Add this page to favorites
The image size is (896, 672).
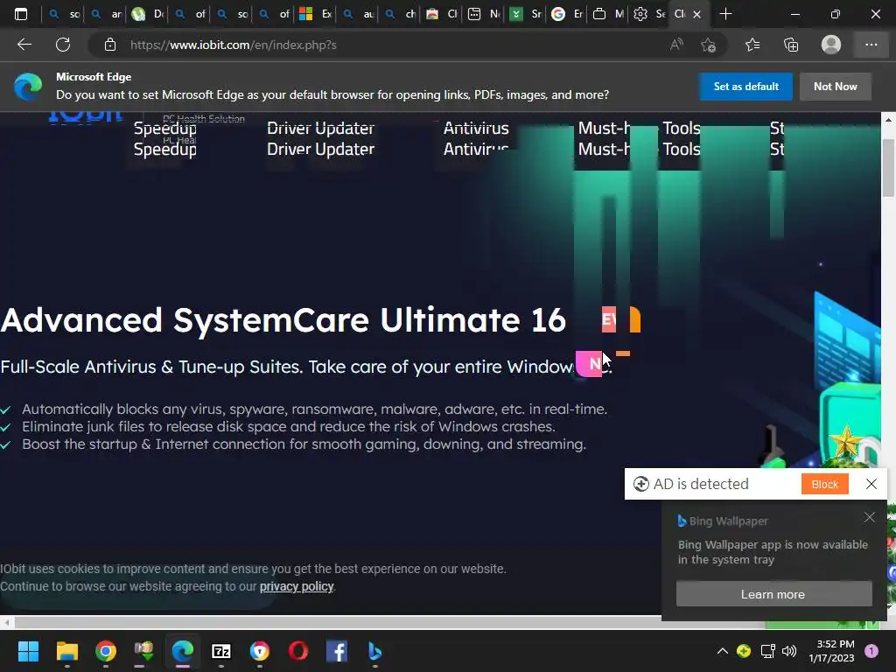(709, 45)
